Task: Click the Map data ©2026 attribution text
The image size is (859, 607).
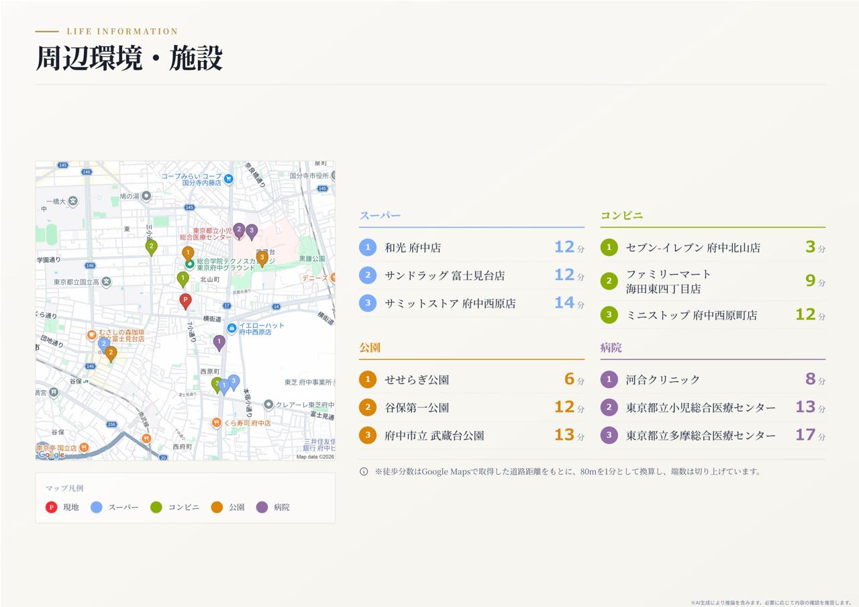Action: coord(315,457)
